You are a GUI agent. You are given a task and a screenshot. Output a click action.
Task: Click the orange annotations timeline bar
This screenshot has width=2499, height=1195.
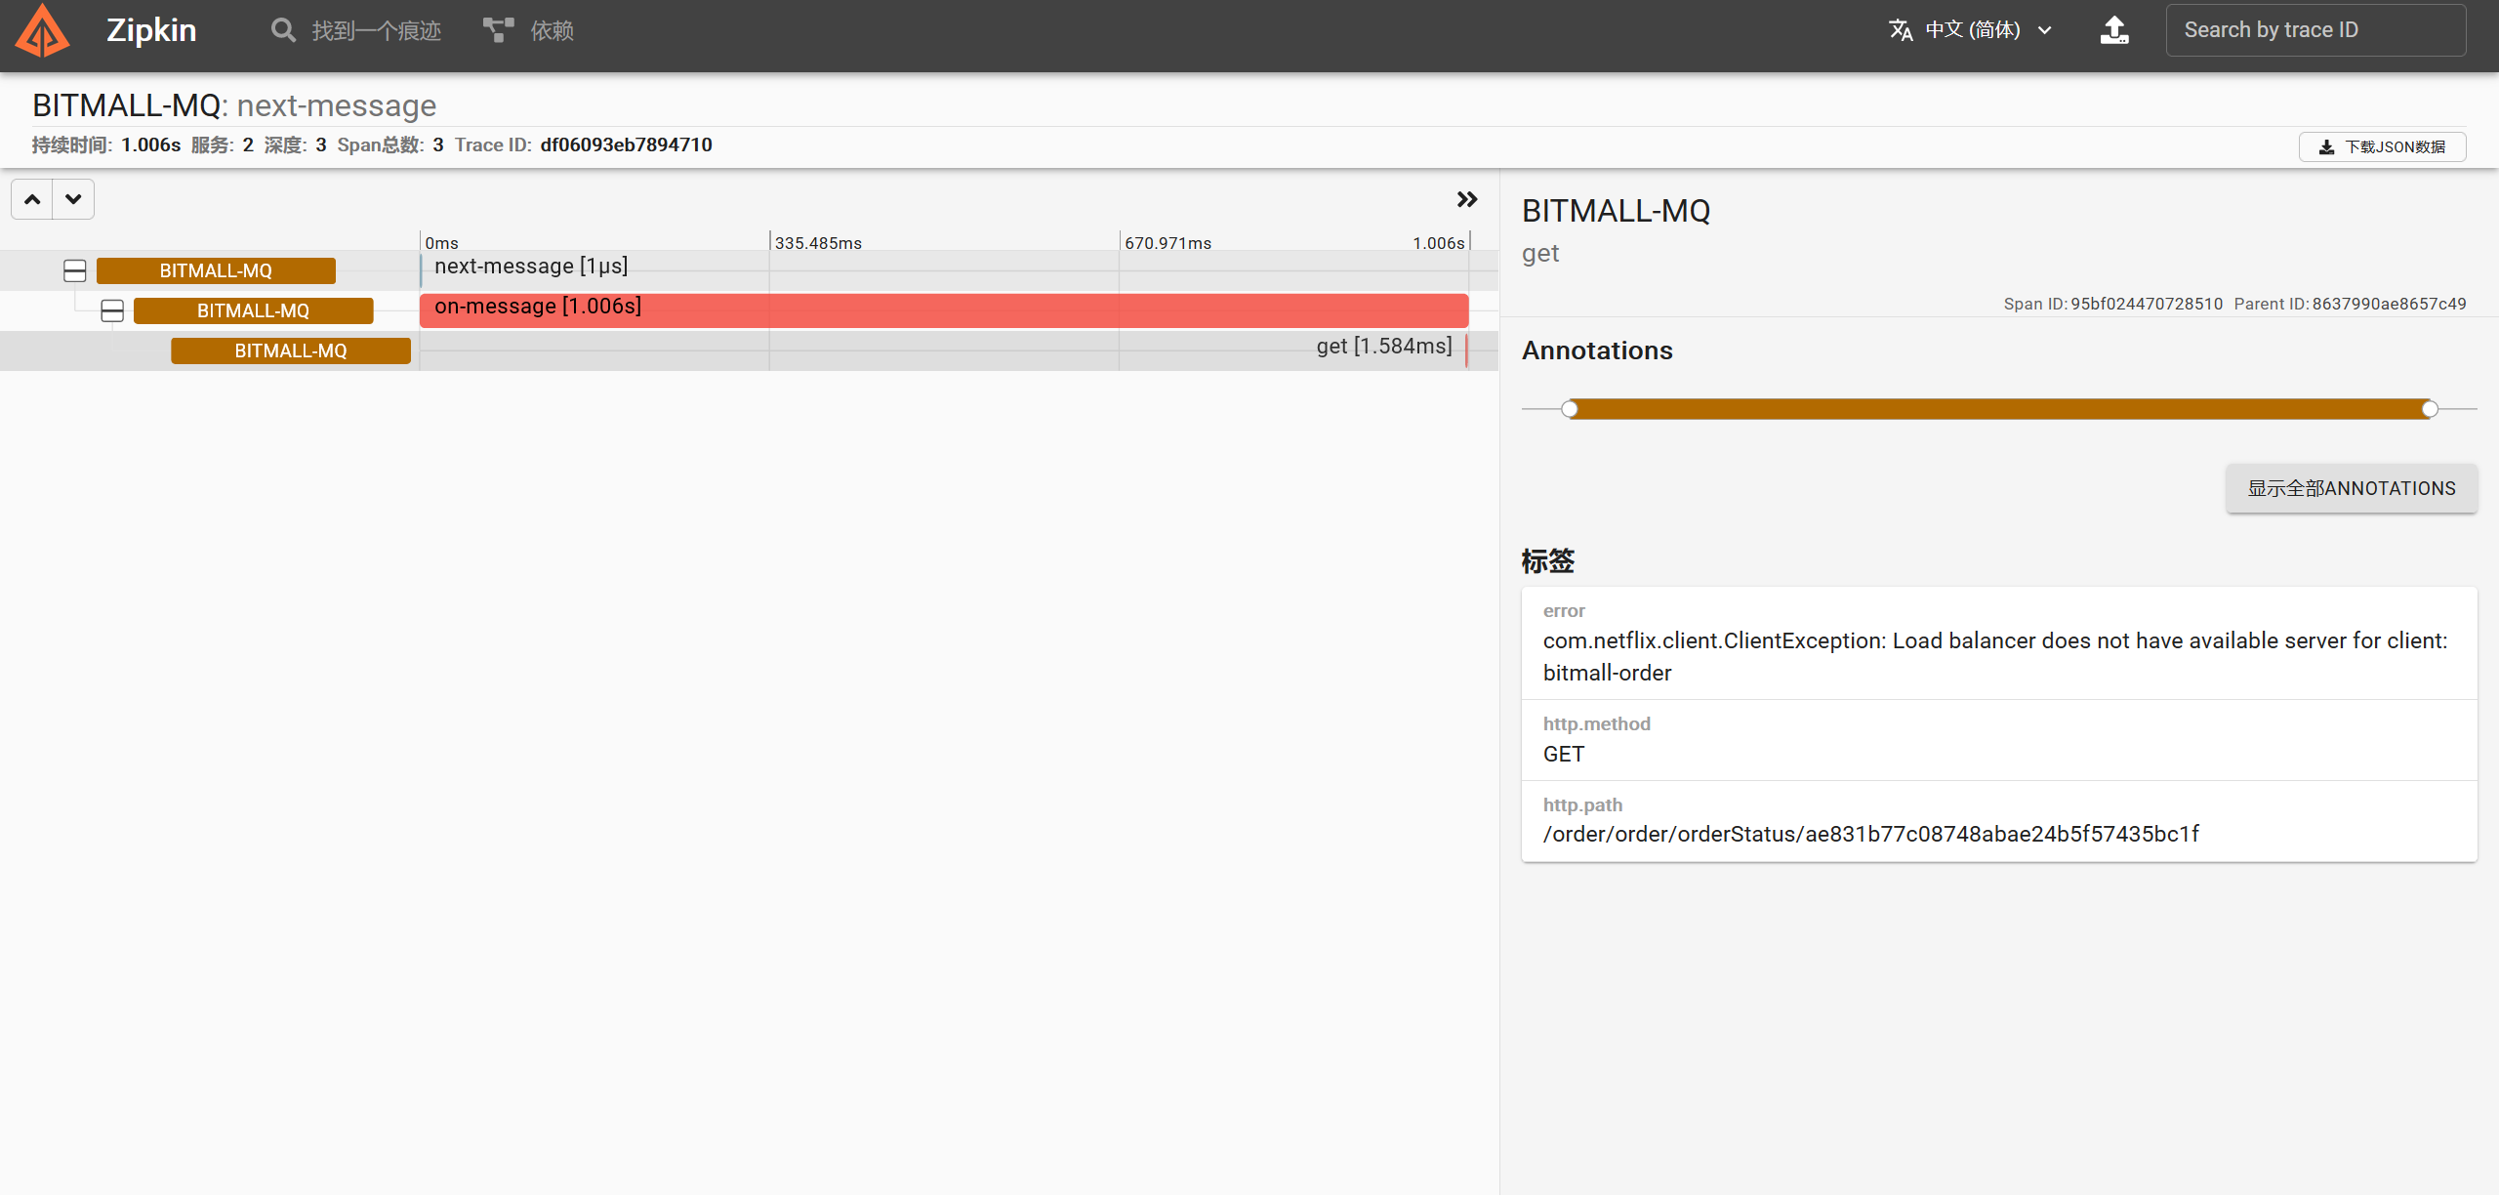click(x=1999, y=409)
